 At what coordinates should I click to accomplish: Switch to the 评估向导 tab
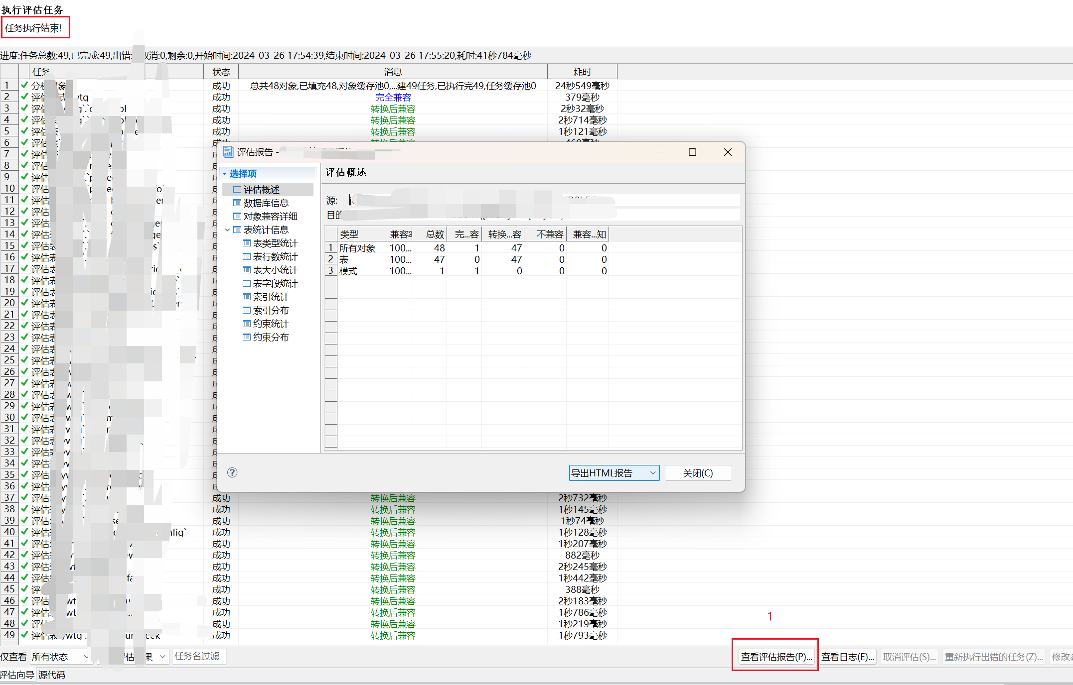17,675
